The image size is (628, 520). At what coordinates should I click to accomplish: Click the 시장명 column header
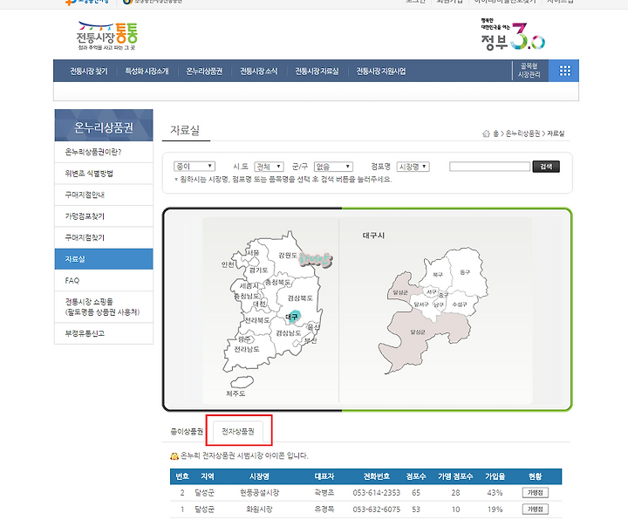pos(259,476)
